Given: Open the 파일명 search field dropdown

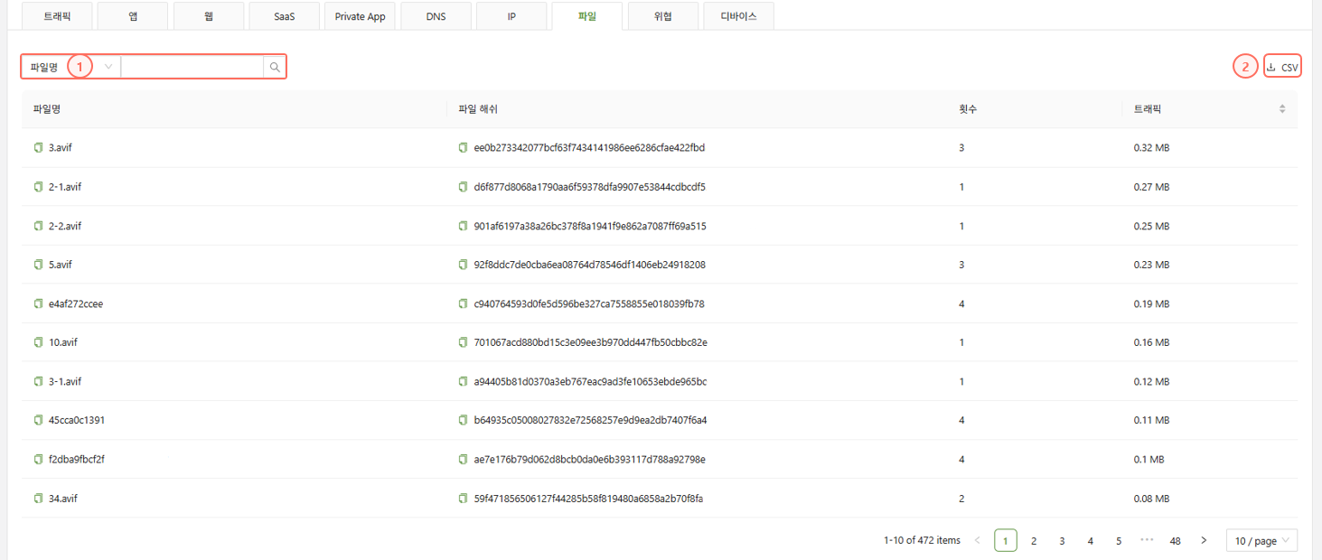Looking at the screenshot, I should click(108, 67).
